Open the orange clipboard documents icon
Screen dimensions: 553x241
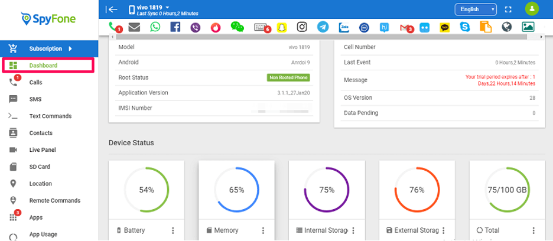486,27
